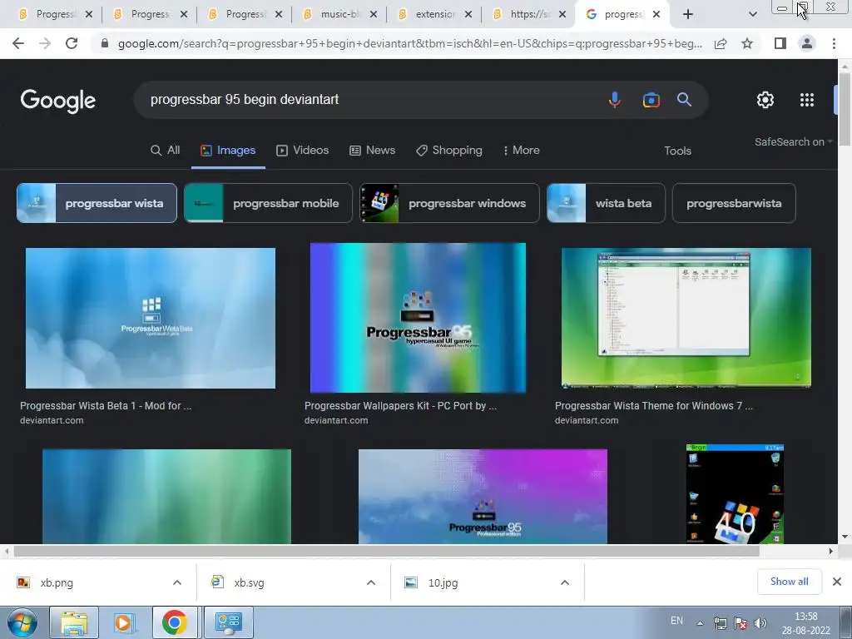Viewport: 852px width, 639px height.
Task: Click Chrome icon on taskbar
Action: click(175, 622)
